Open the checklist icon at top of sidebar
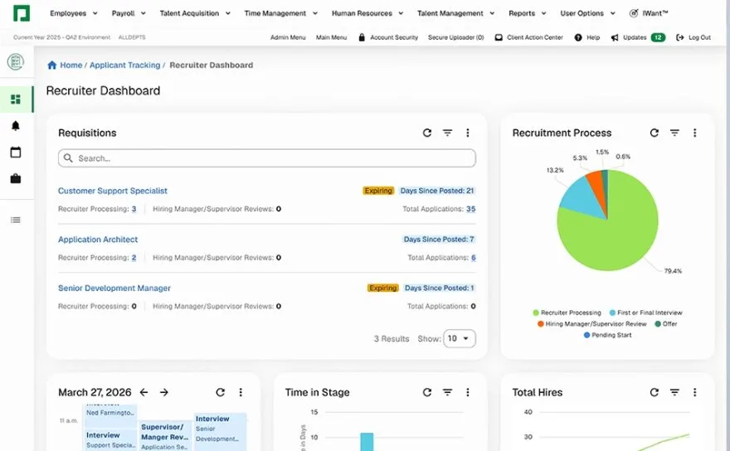This screenshot has width=730, height=451. [x=16, y=61]
